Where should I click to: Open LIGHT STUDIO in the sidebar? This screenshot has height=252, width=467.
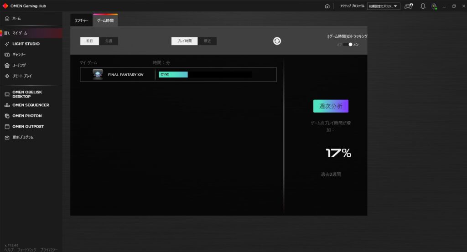pyautogui.click(x=26, y=44)
